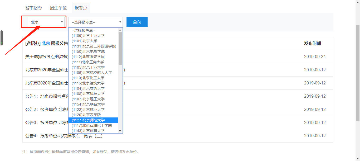Viewport: 360px width, 161px height.
Task: Pick (1117)北京石油化工学院 option
Action: [93, 125]
